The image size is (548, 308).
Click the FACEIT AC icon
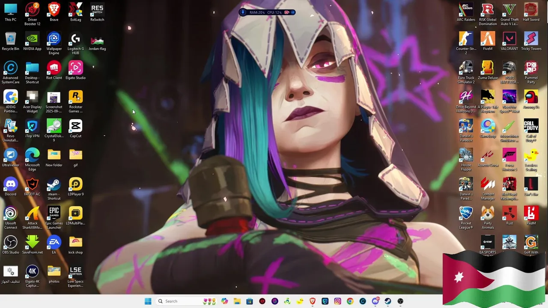pyautogui.click(x=32, y=187)
